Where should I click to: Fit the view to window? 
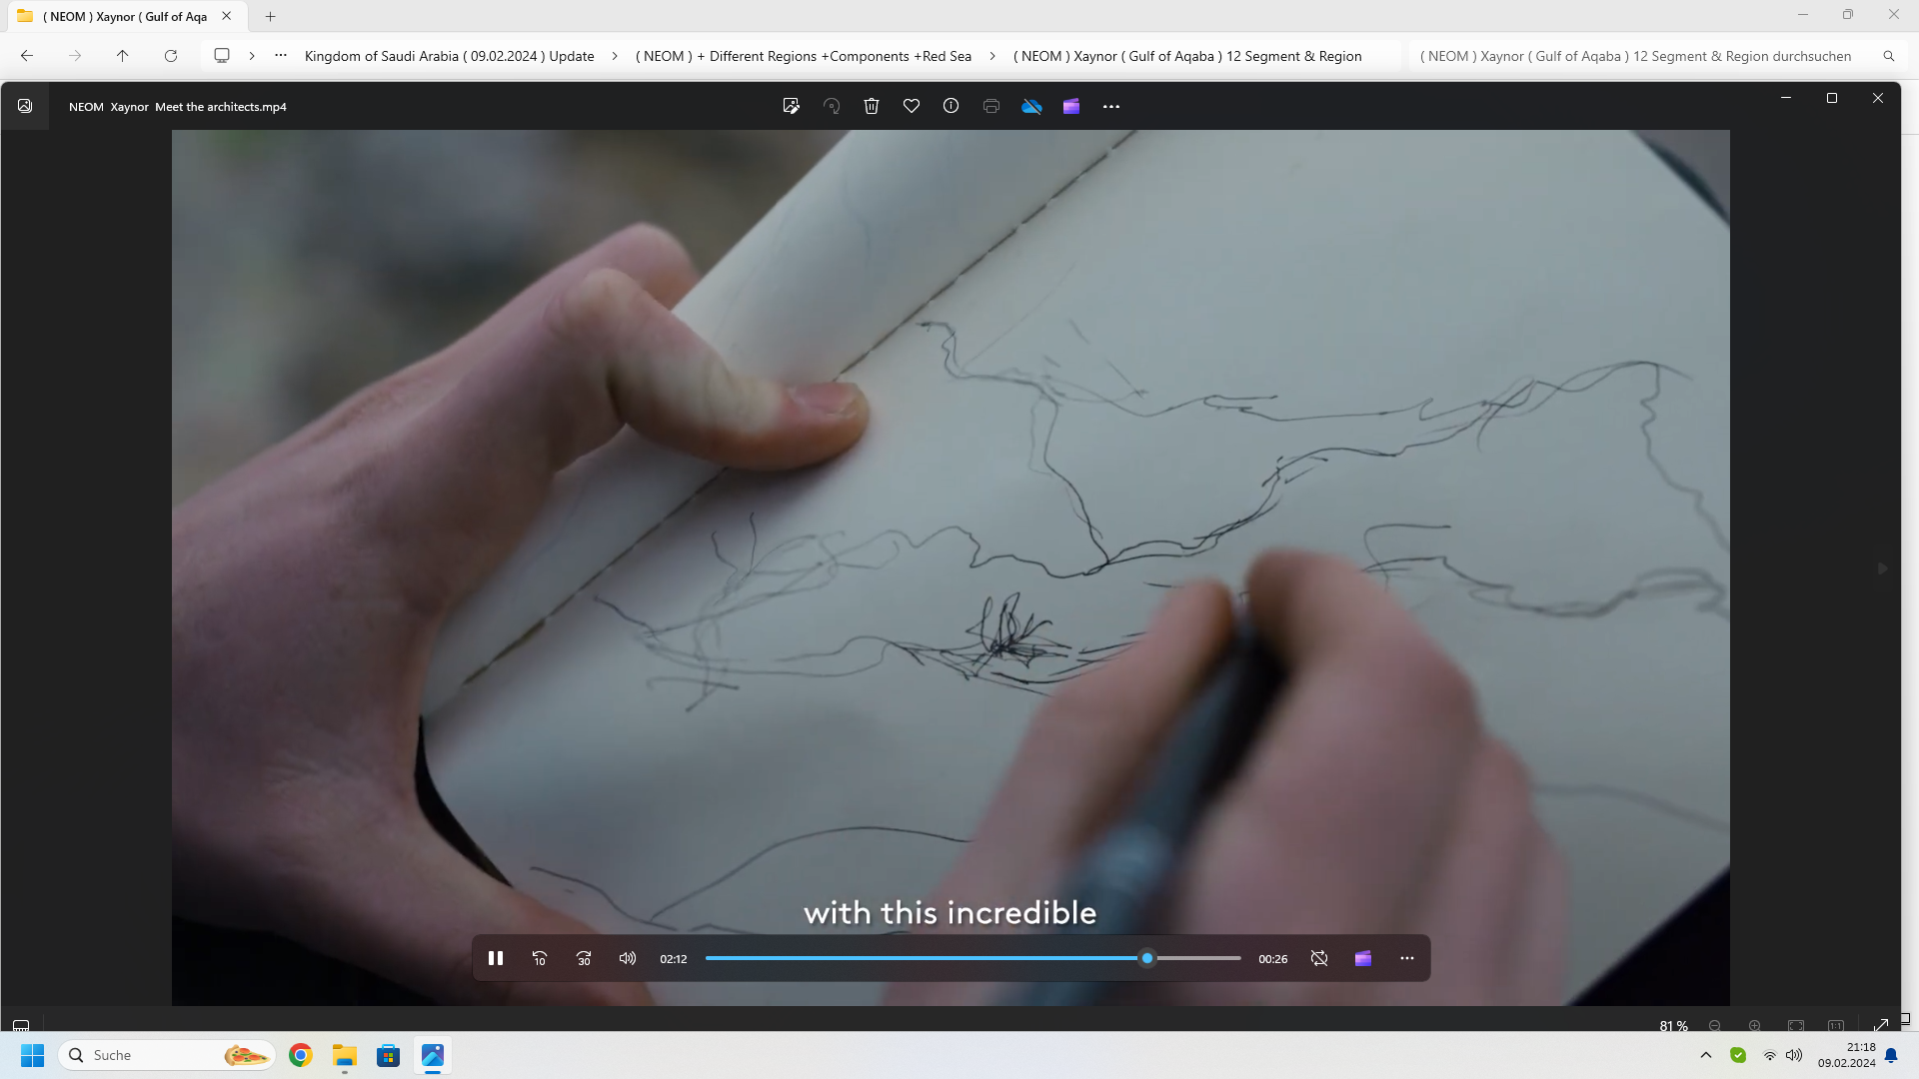point(1796,1026)
